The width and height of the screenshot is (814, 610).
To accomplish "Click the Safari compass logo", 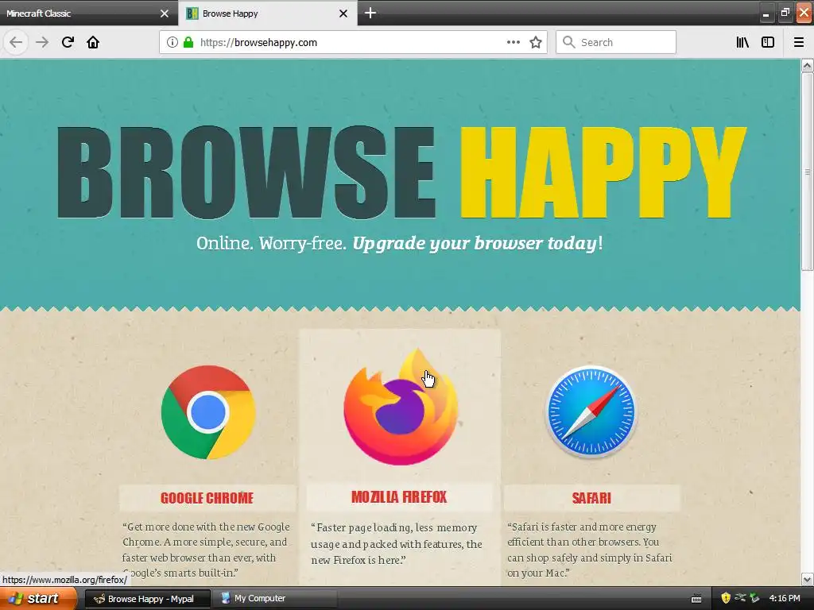I will coord(591,412).
